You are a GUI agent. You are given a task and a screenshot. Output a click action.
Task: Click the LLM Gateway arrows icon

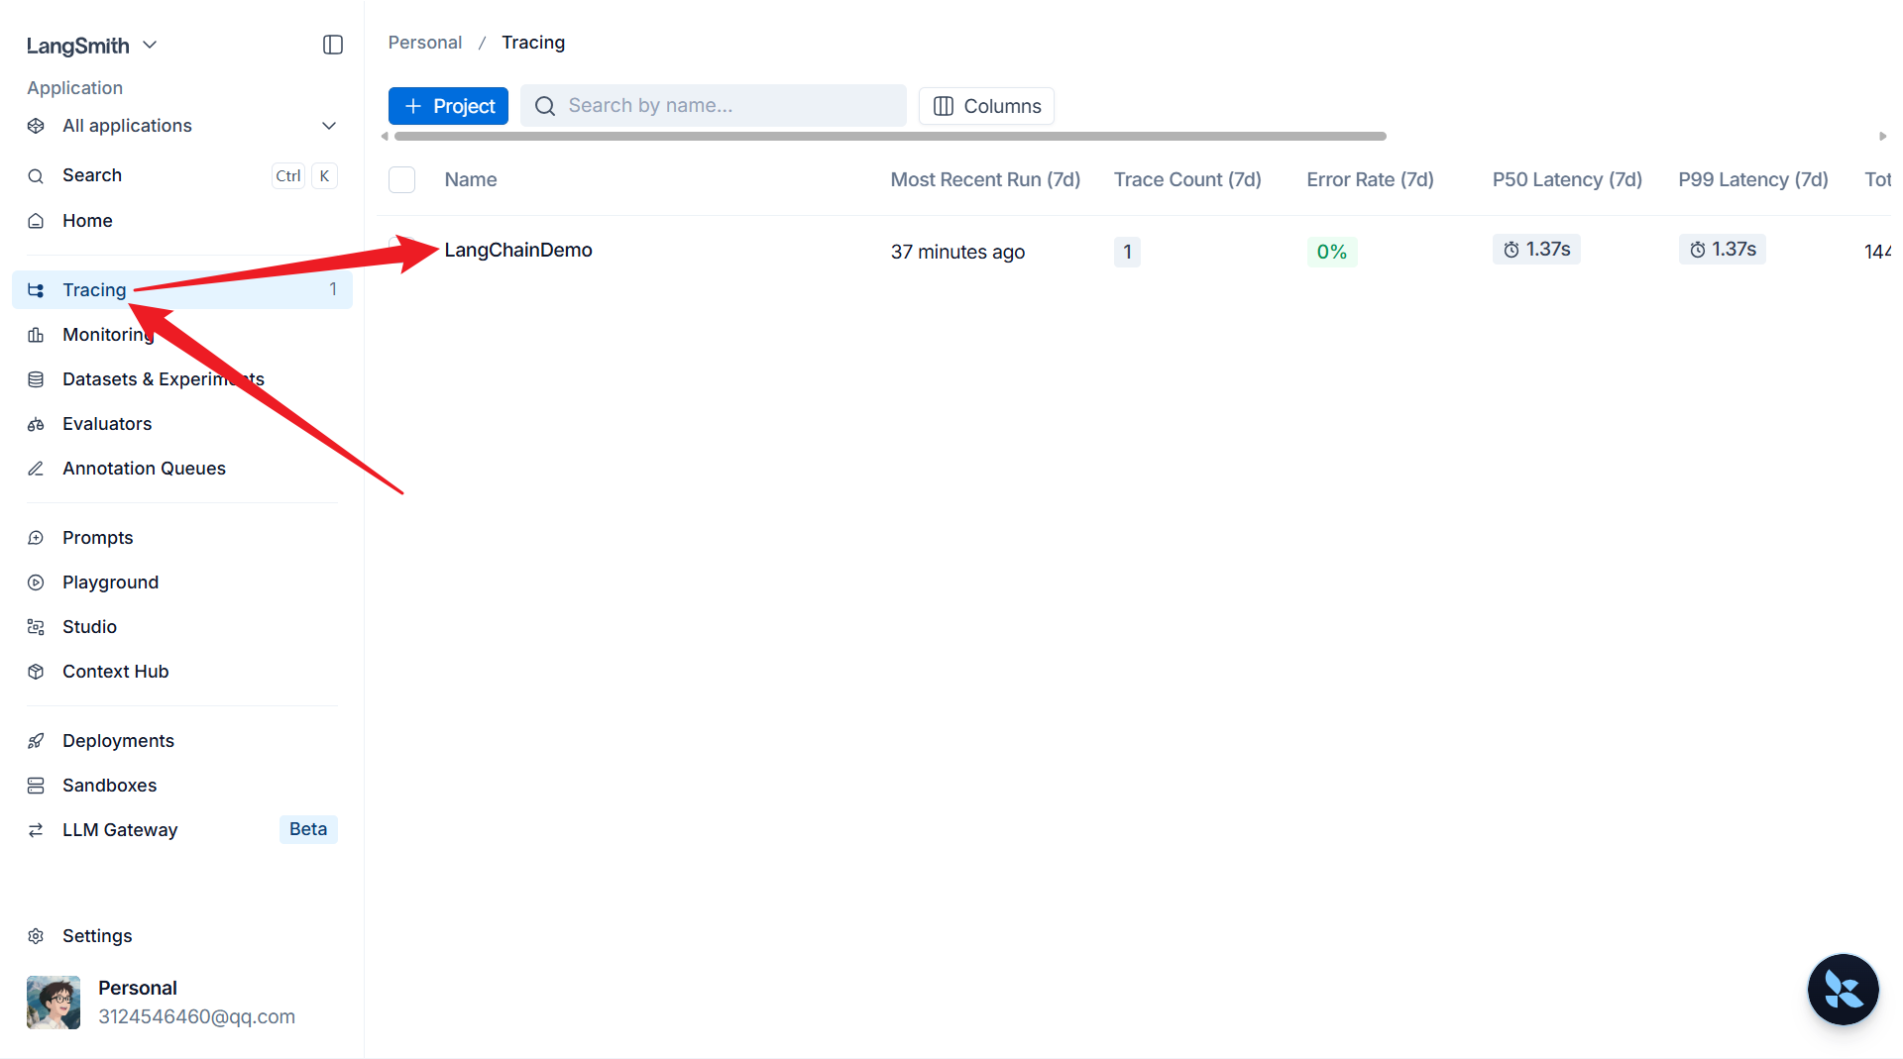[36, 830]
